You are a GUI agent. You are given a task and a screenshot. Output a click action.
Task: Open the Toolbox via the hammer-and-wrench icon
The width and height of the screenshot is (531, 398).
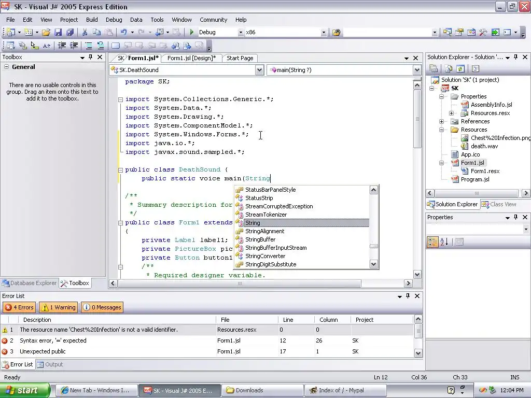pyautogui.click(x=483, y=33)
